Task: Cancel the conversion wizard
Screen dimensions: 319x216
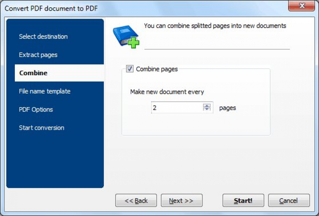Action: 288,201
